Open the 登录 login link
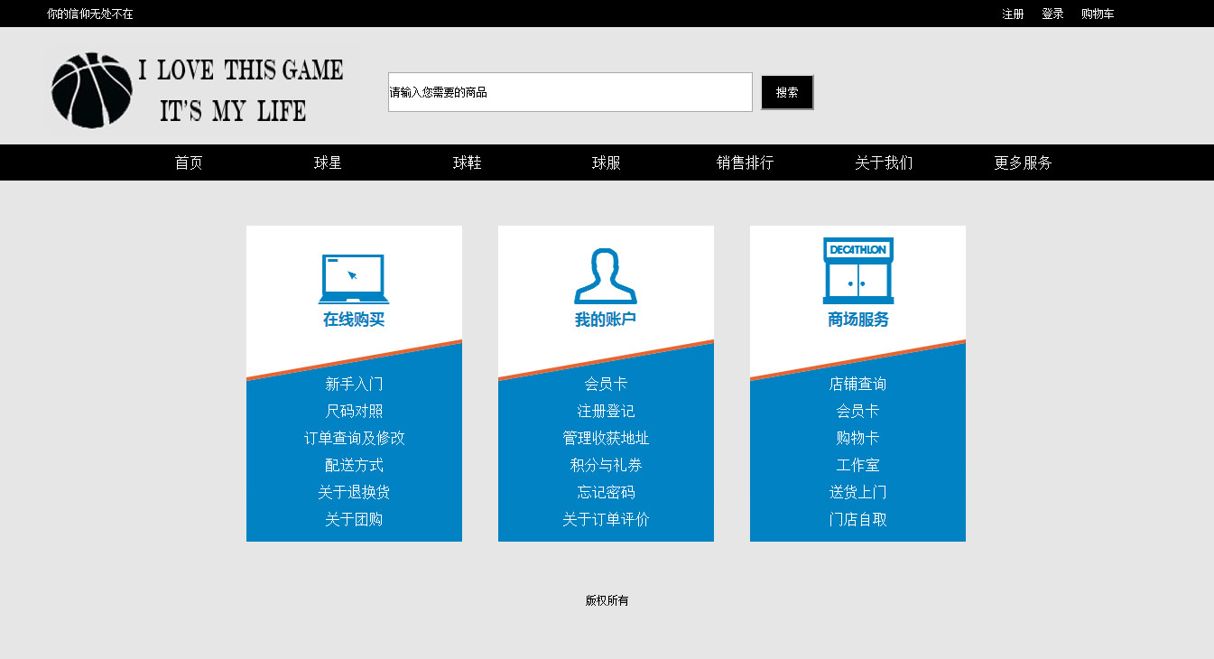1214x659 pixels. point(1052,14)
